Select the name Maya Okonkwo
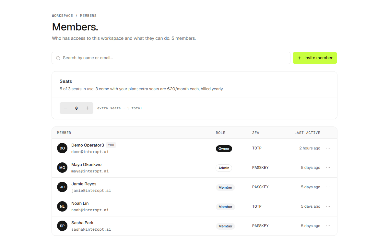Viewport: 389px width, 241px height. tap(86, 164)
